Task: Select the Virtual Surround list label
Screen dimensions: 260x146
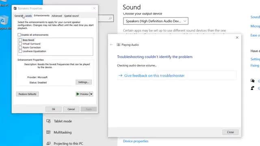Action: 32,44
